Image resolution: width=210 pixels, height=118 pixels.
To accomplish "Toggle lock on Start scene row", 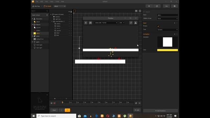I will 71,33.
